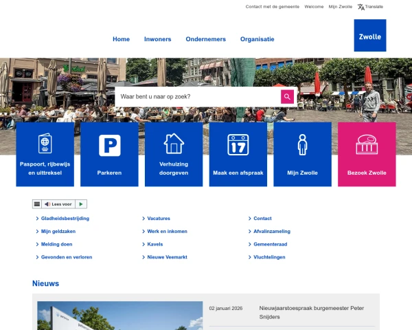Image resolution: width=412 pixels, height=330 pixels.
Task: Open the Afvalinzameling link
Action: (271, 232)
